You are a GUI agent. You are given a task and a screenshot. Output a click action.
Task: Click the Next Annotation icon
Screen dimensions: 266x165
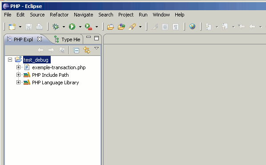click(x=208, y=27)
